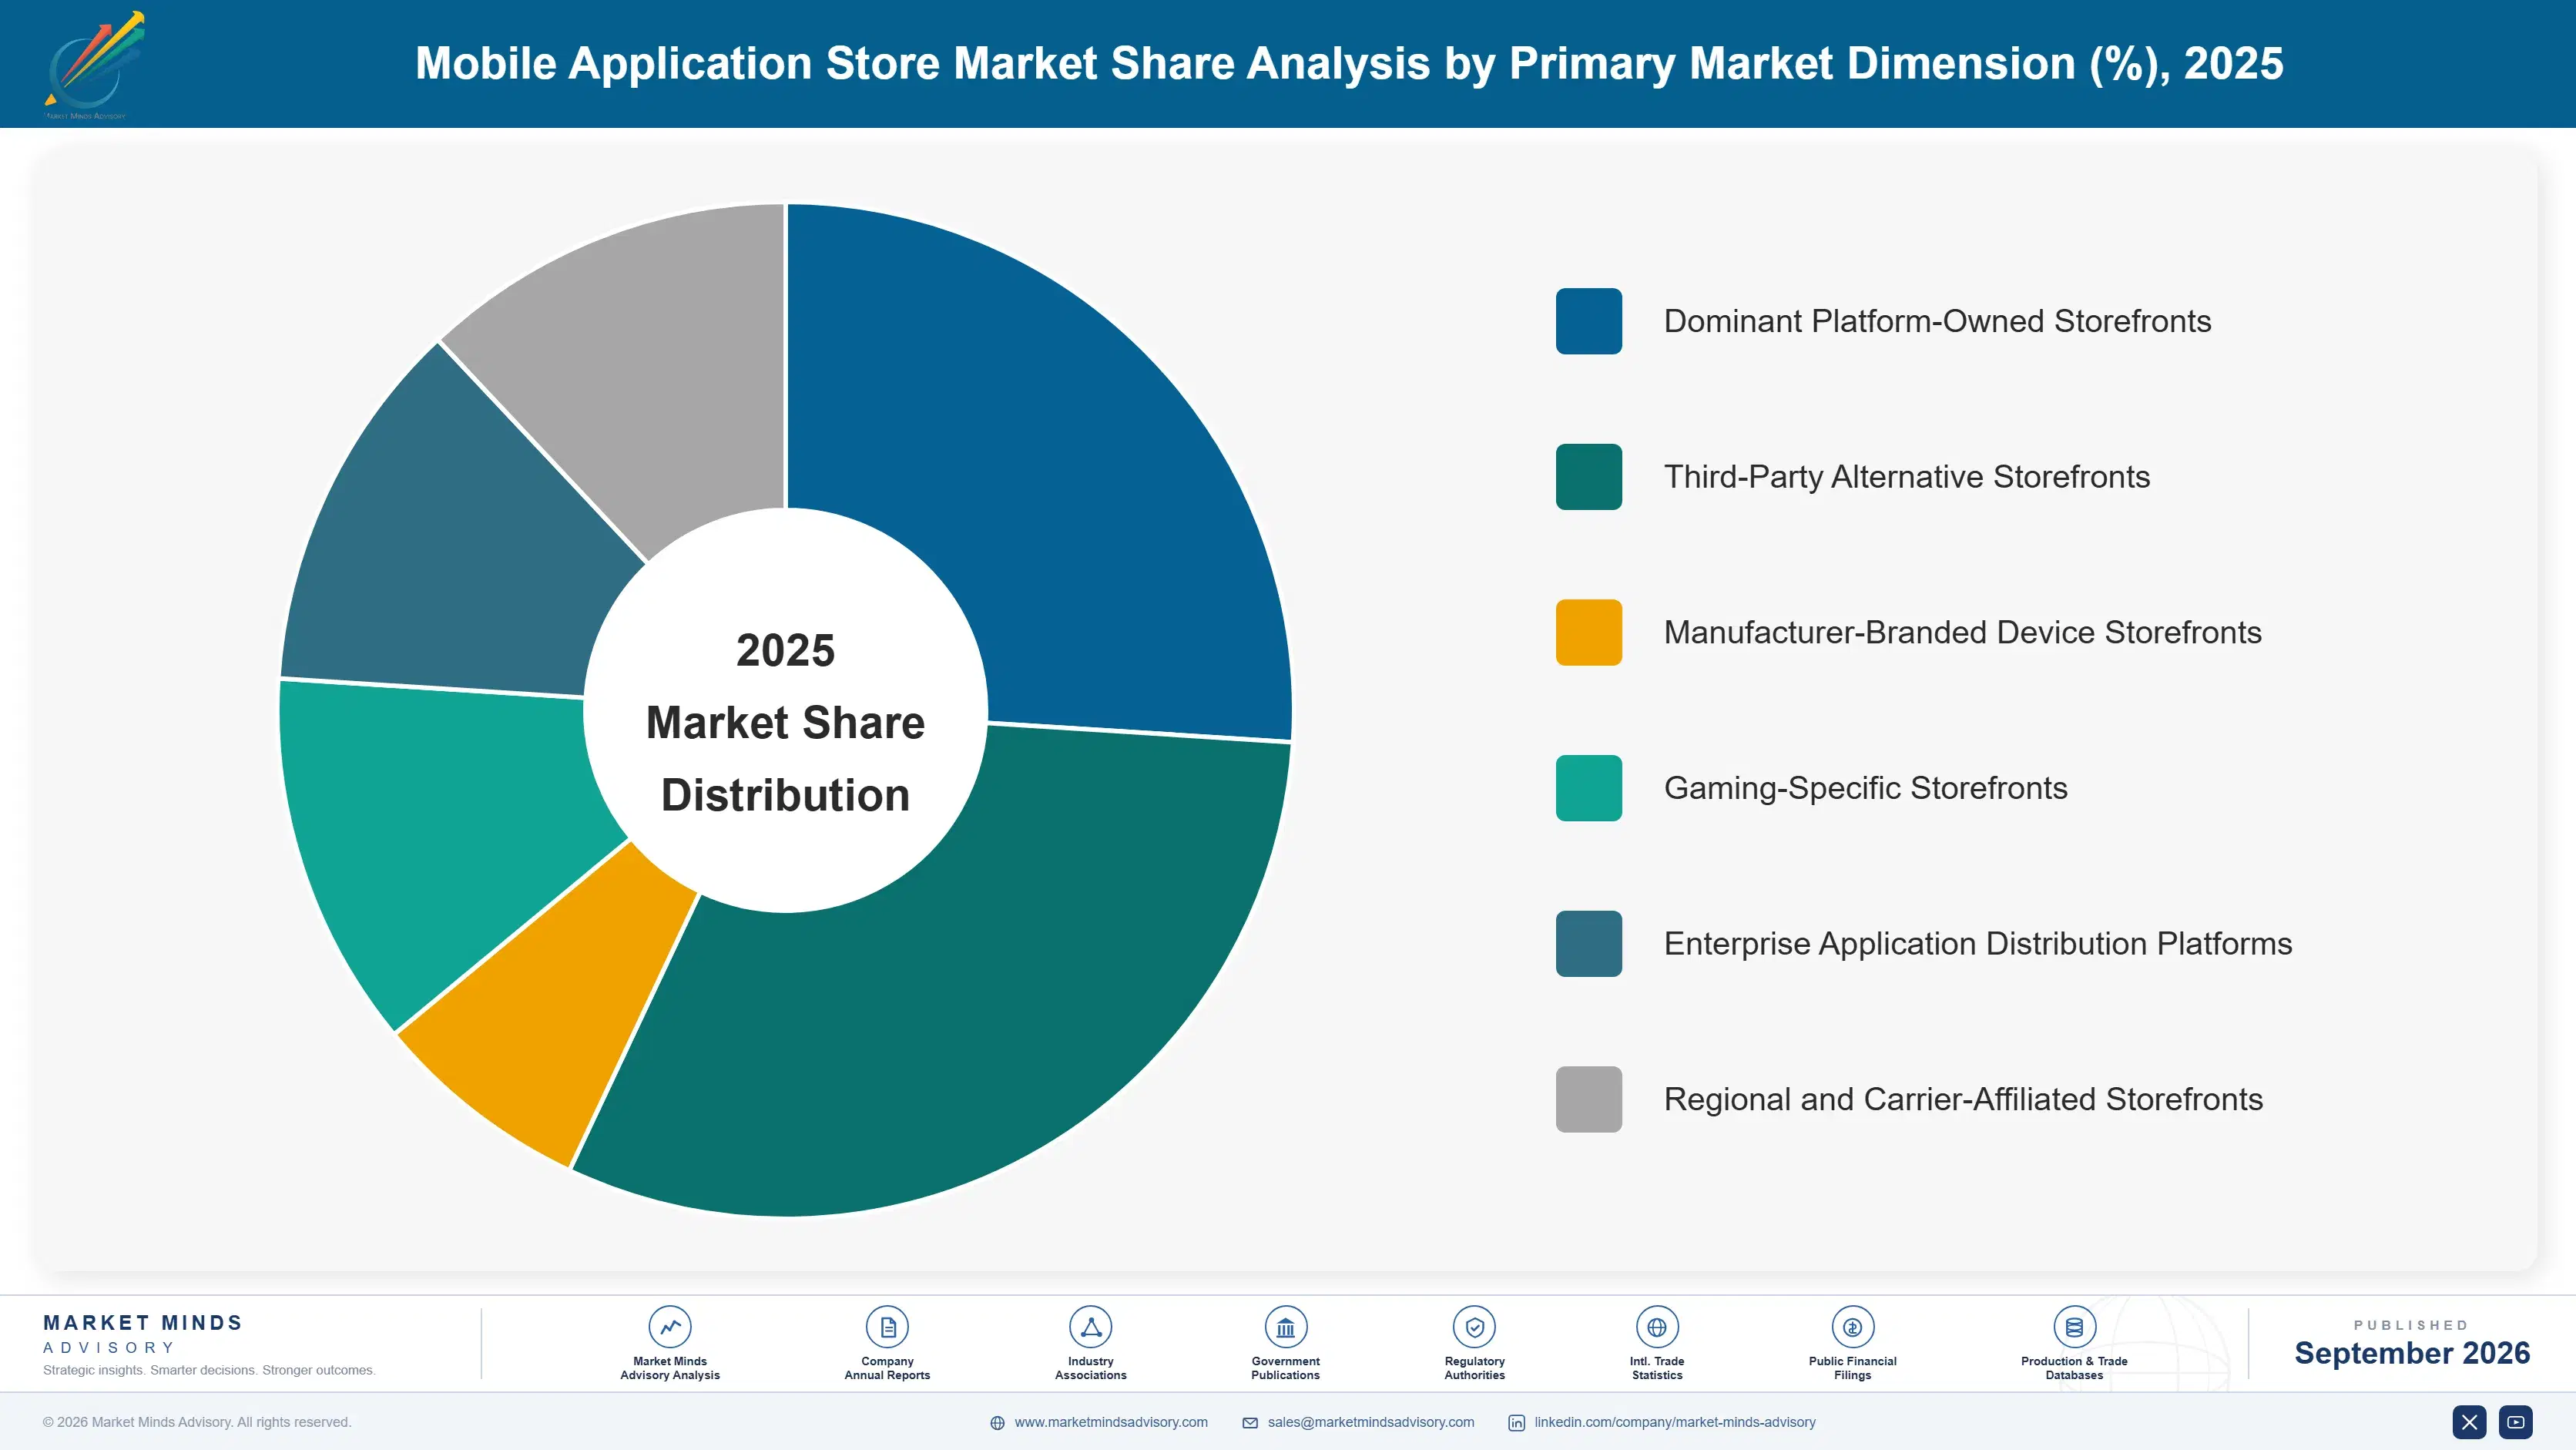Screen dimensions: 2576x1450
Task: Click the chart title text in header
Action: [1349, 64]
